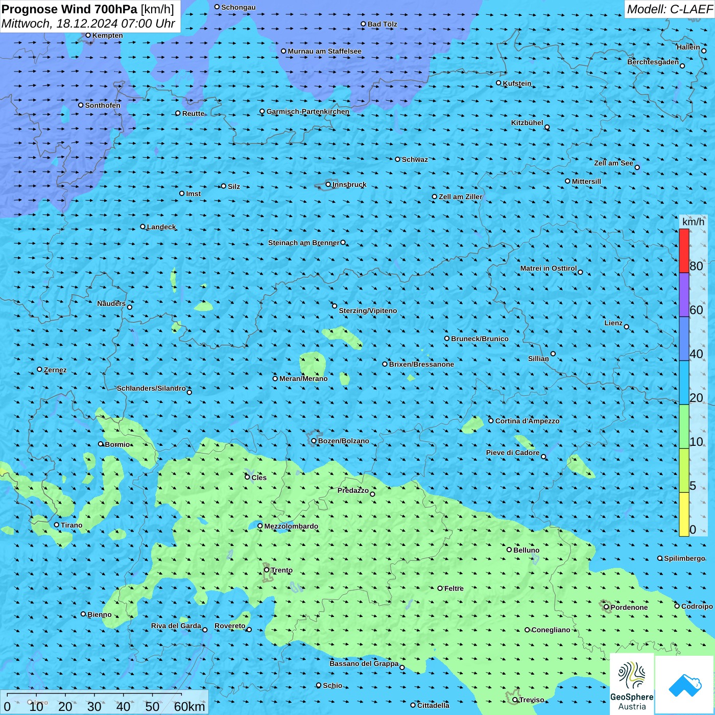Click the Bienno label
This screenshot has width=715, height=715.
(99, 614)
